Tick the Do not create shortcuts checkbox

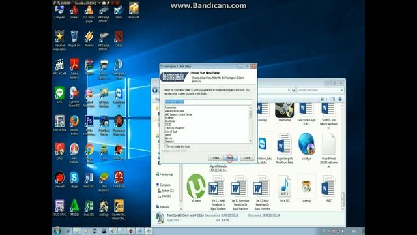point(165,146)
